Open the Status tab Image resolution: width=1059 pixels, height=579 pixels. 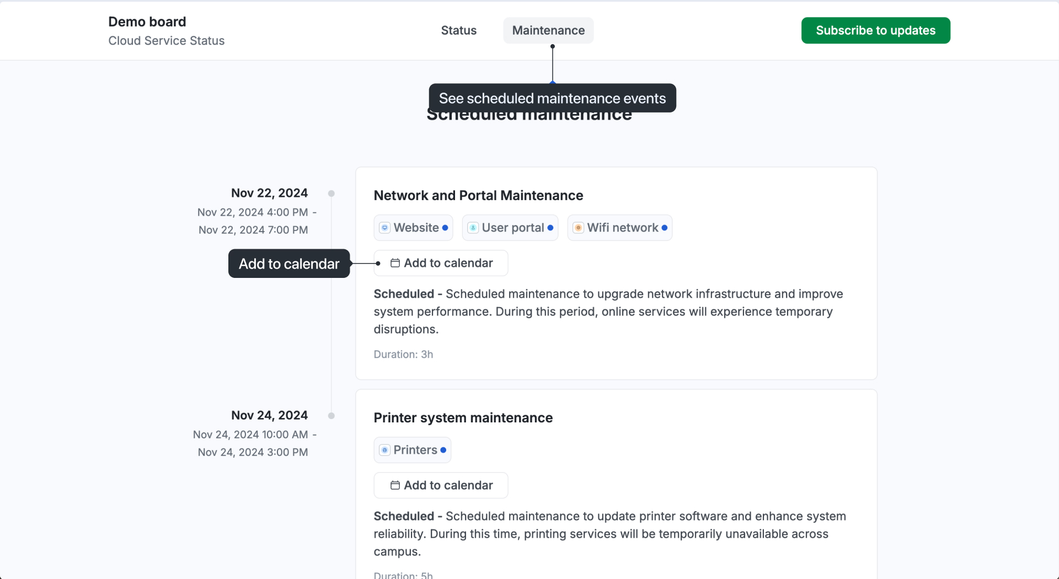pos(458,30)
